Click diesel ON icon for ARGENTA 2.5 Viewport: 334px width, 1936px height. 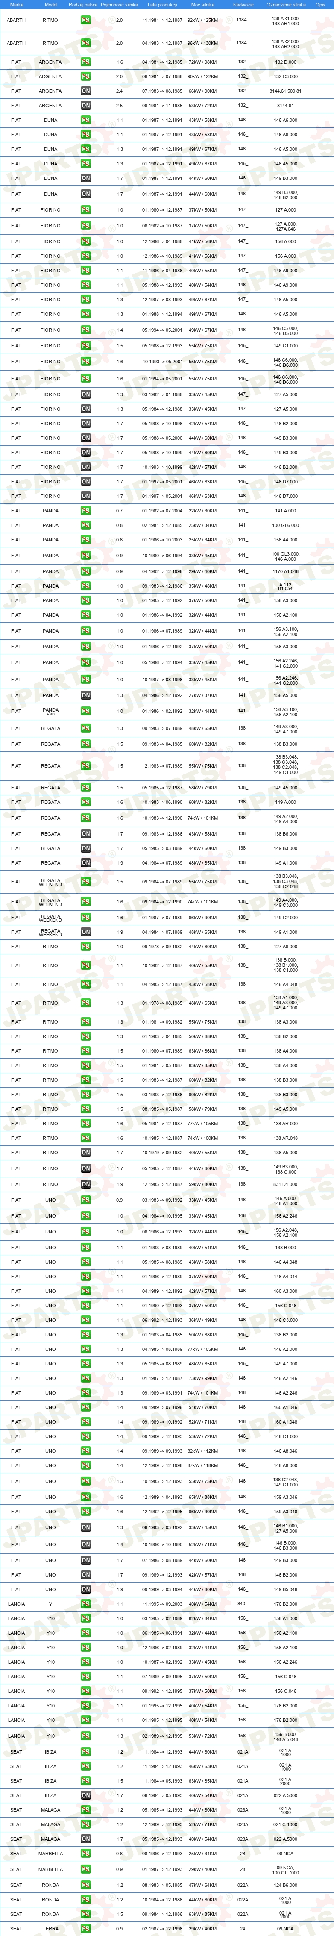85,106
